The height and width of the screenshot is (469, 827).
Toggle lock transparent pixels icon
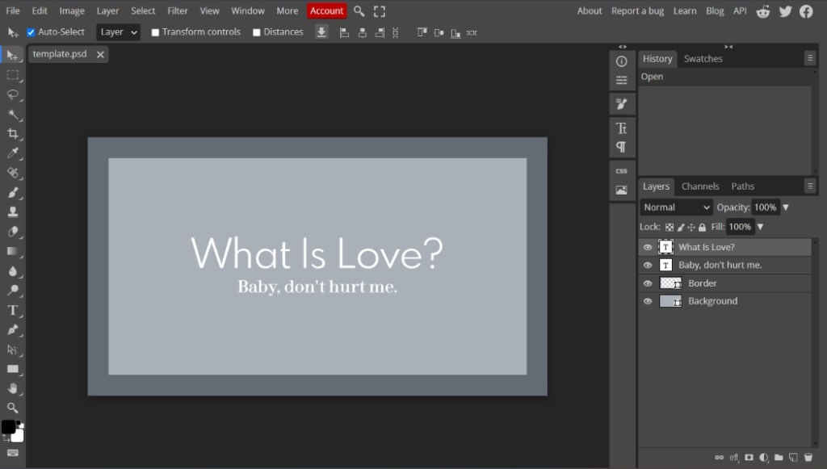pyautogui.click(x=670, y=227)
